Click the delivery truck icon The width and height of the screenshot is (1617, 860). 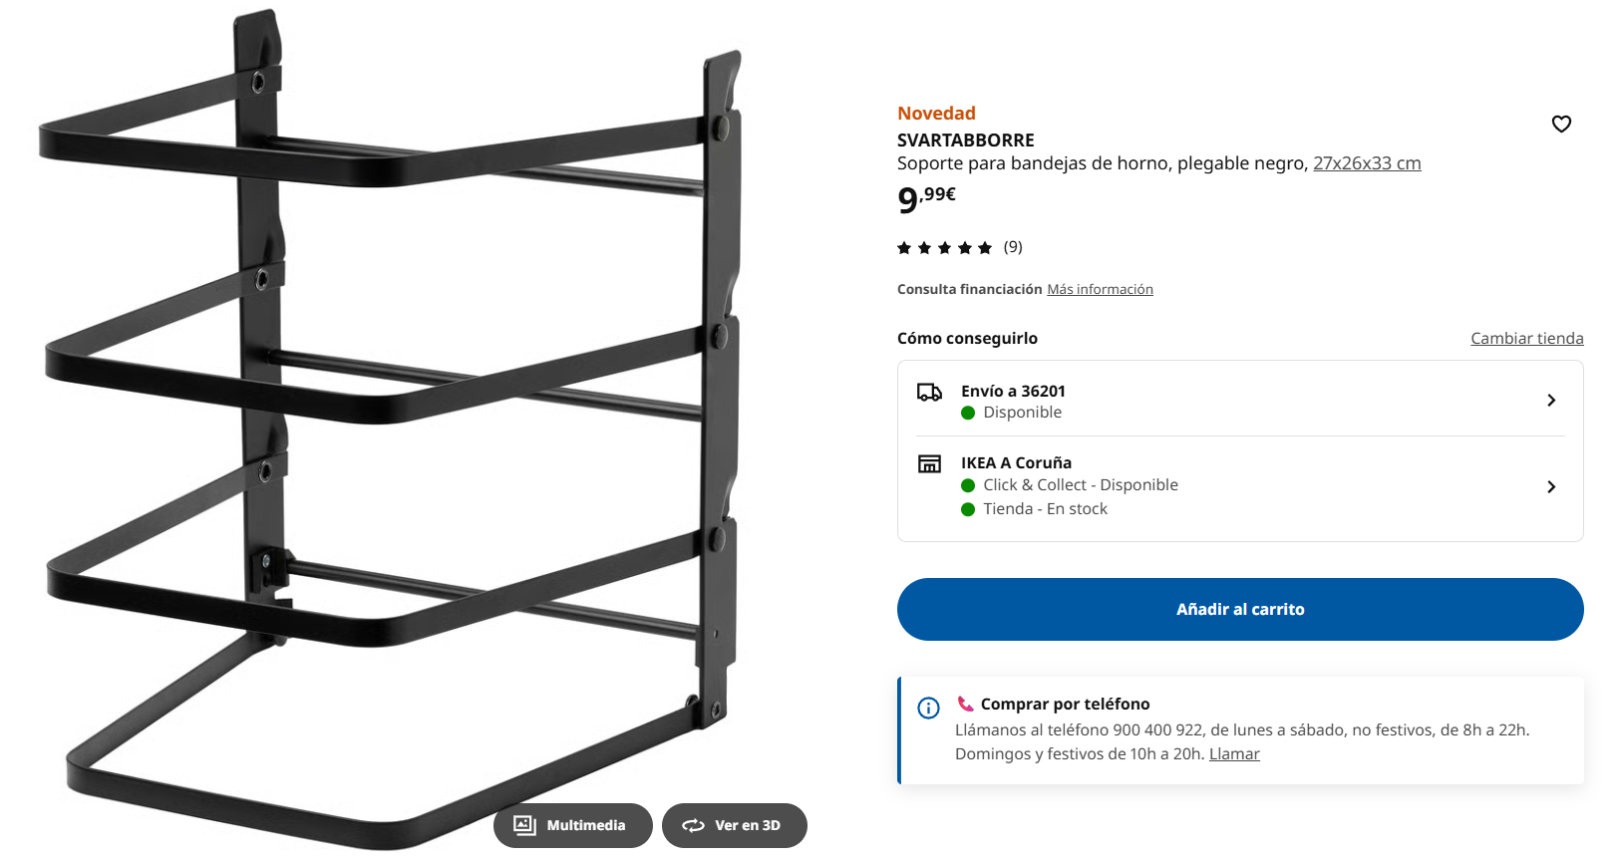tap(929, 393)
